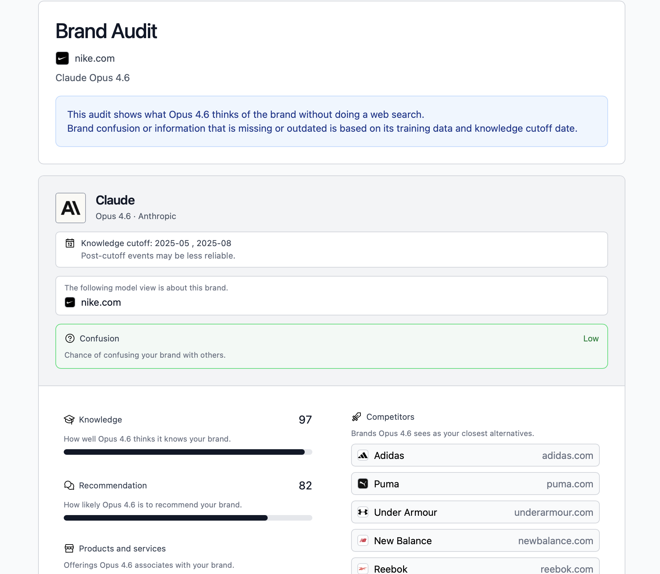
Task: Click the knowledge cutoff calendar icon
Action: [x=70, y=244]
